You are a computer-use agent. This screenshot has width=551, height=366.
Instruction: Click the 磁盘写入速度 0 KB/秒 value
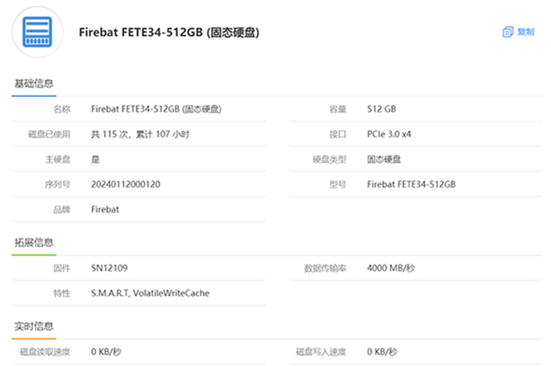(x=382, y=352)
